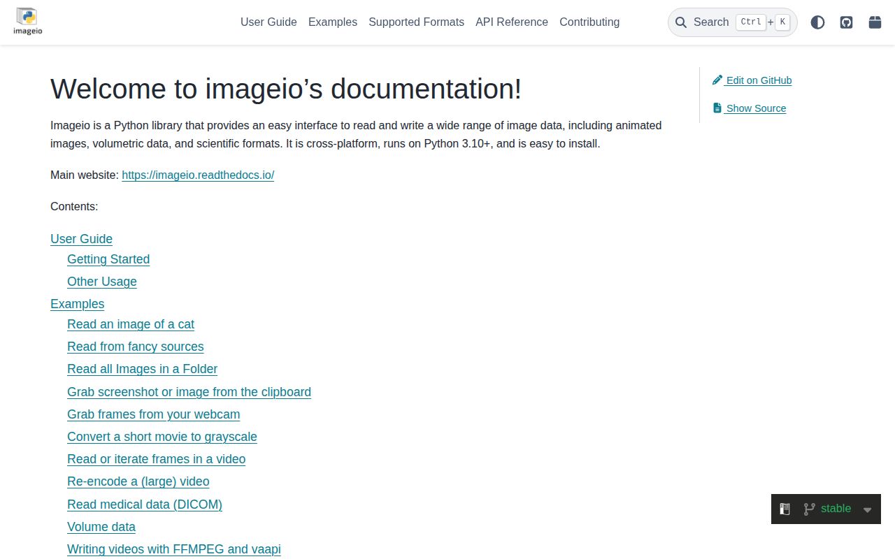This screenshot has width=895, height=559.
Task: Open API Reference in the navbar
Action: 512,22
